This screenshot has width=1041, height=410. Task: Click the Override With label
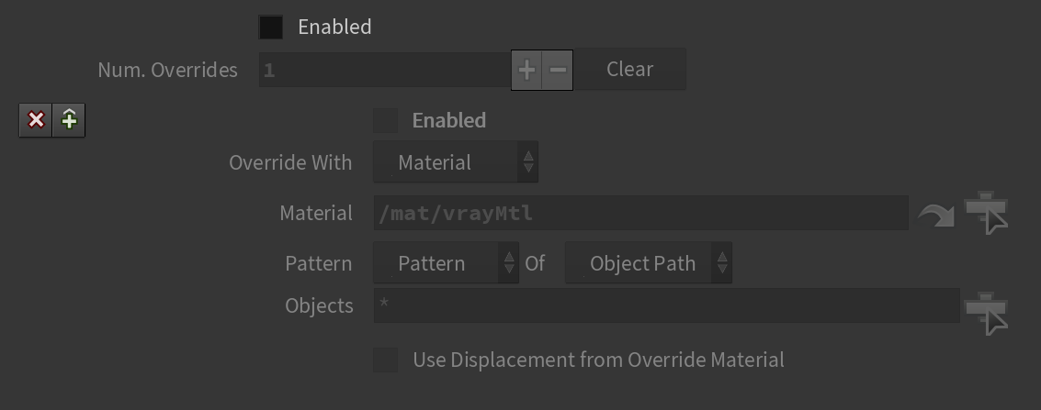(290, 162)
